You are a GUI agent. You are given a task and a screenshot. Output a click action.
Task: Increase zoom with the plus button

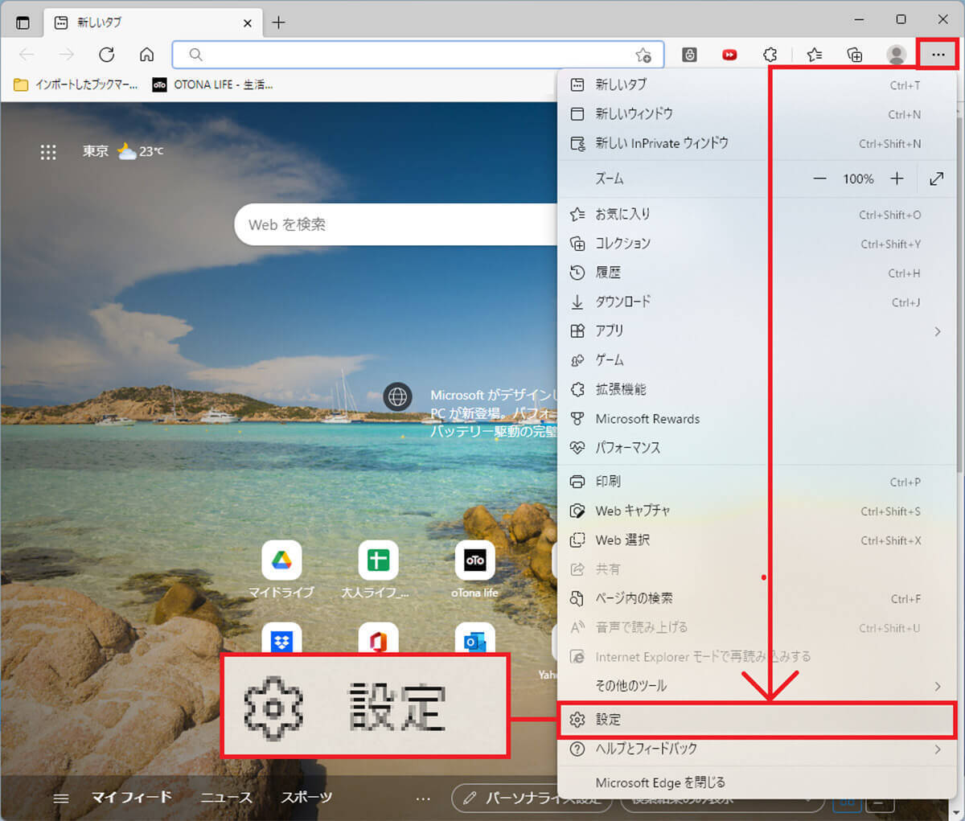(897, 179)
